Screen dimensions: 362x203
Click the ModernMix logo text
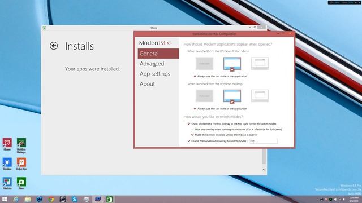pos(155,43)
